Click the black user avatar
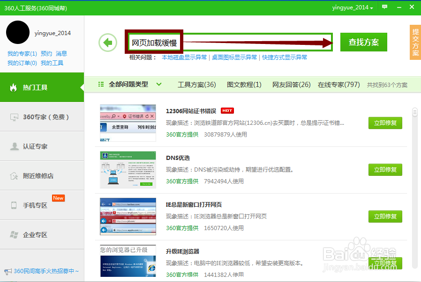This screenshot has height=282, width=421. 18,32
